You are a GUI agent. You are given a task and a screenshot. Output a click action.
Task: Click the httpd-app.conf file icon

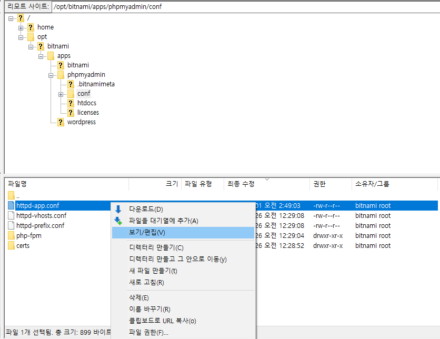click(x=11, y=205)
